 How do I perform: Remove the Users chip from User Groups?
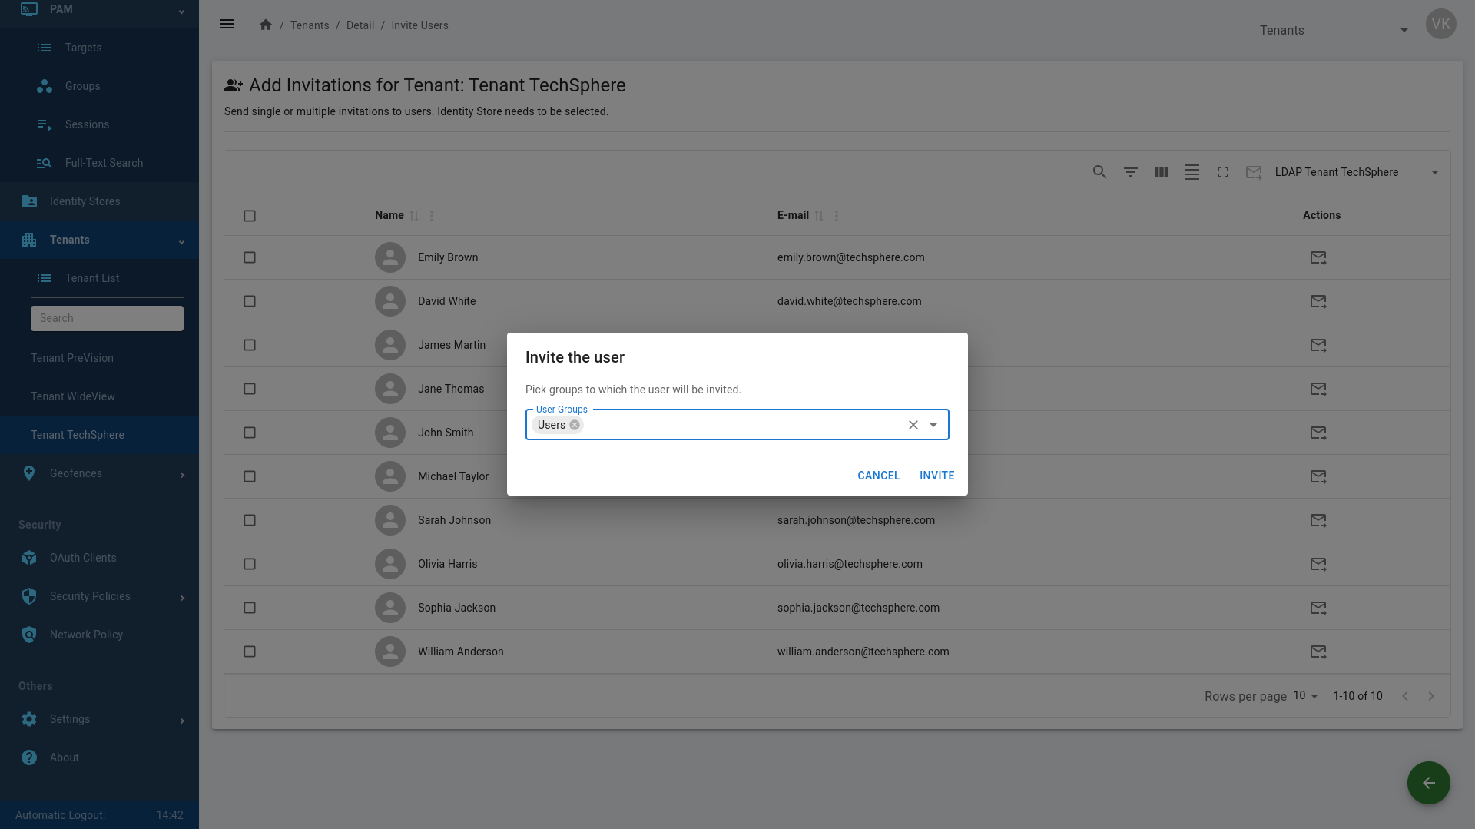pos(575,425)
